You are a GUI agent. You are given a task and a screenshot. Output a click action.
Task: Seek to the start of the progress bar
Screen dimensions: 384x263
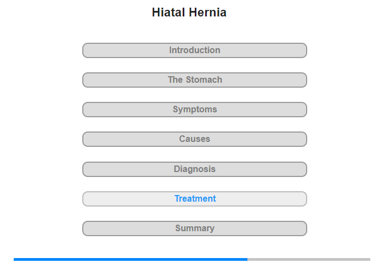click(14, 259)
